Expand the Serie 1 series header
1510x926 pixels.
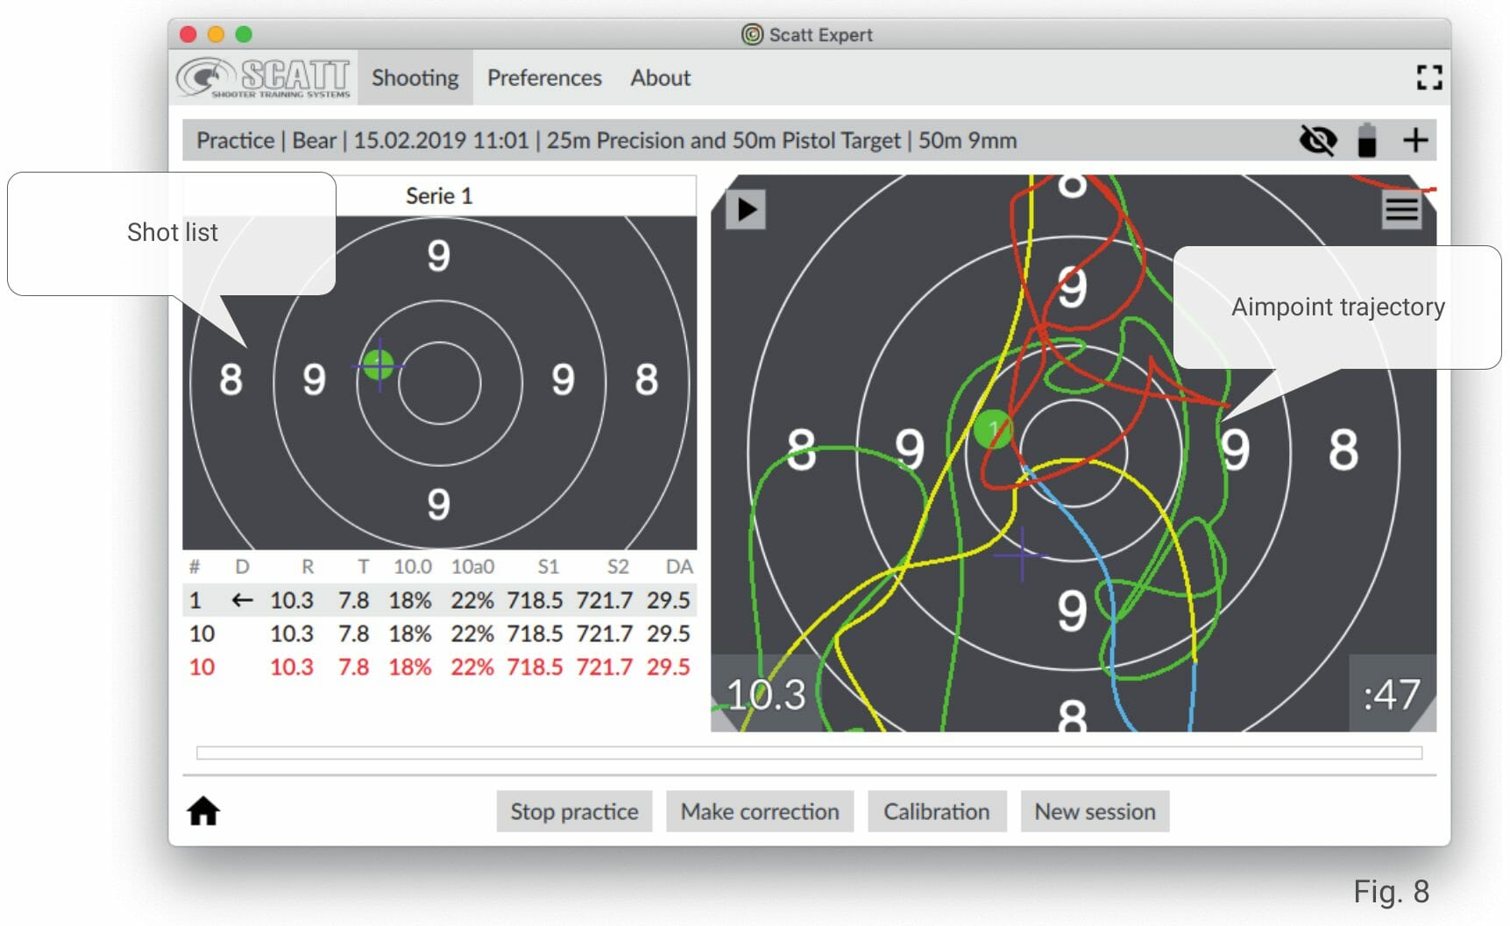tap(439, 195)
